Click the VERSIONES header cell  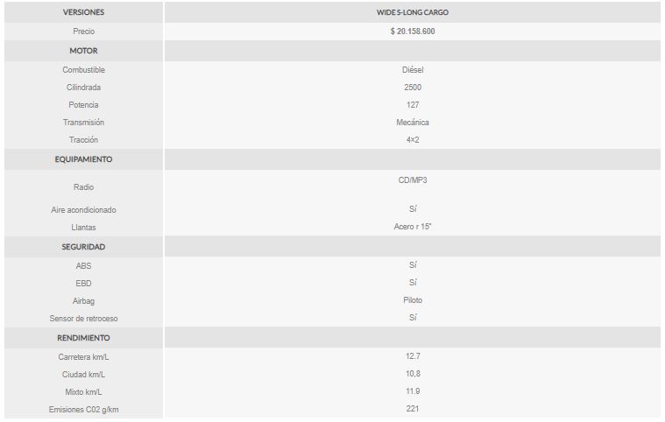pyautogui.click(x=83, y=12)
